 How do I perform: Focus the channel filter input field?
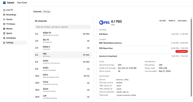point(63,27)
